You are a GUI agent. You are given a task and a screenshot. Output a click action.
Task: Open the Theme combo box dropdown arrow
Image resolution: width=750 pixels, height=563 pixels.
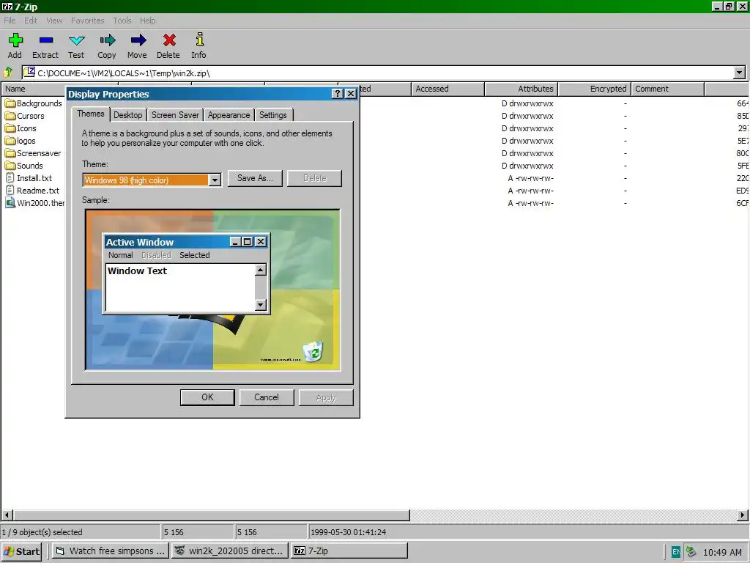click(215, 180)
